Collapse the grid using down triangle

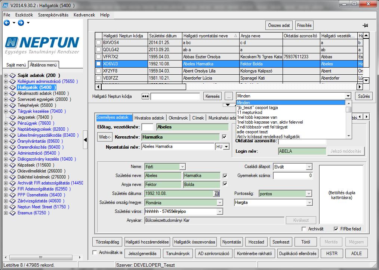coord(228,105)
